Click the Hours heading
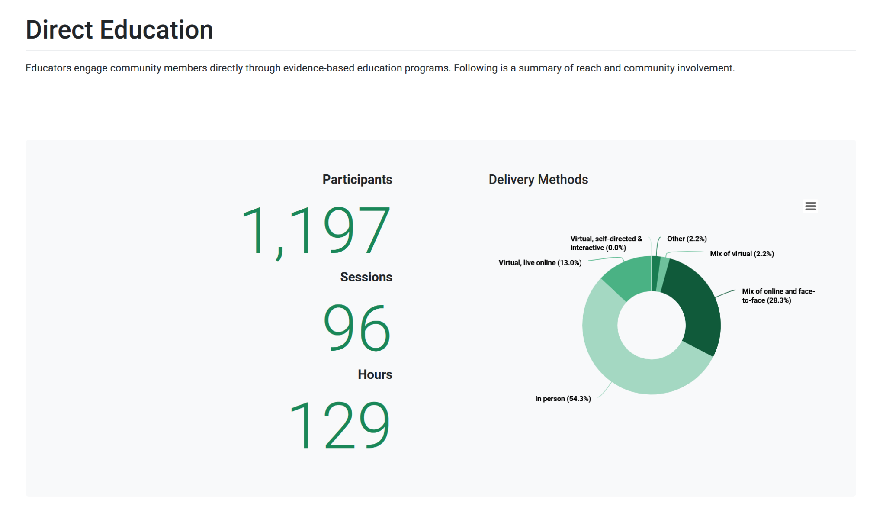Screen dimensions: 886x526 pos(375,374)
